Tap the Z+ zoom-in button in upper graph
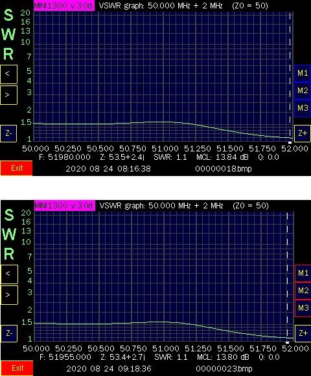 tap(303, 133)
